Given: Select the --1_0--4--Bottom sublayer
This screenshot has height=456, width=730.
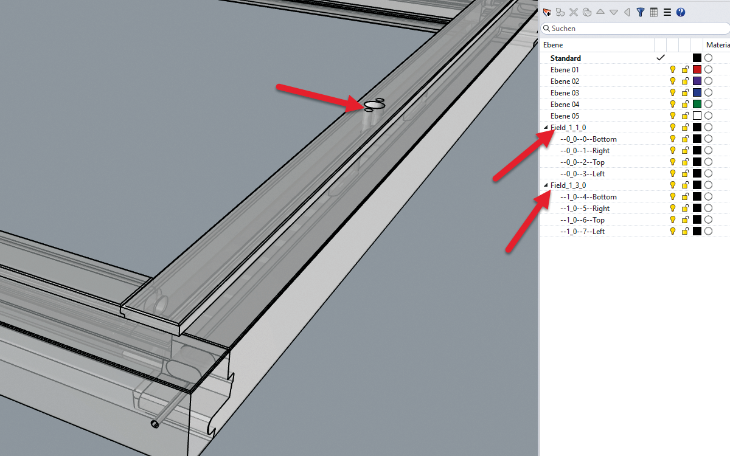Looking at the screenshot, I should click(x=588, y=197).
